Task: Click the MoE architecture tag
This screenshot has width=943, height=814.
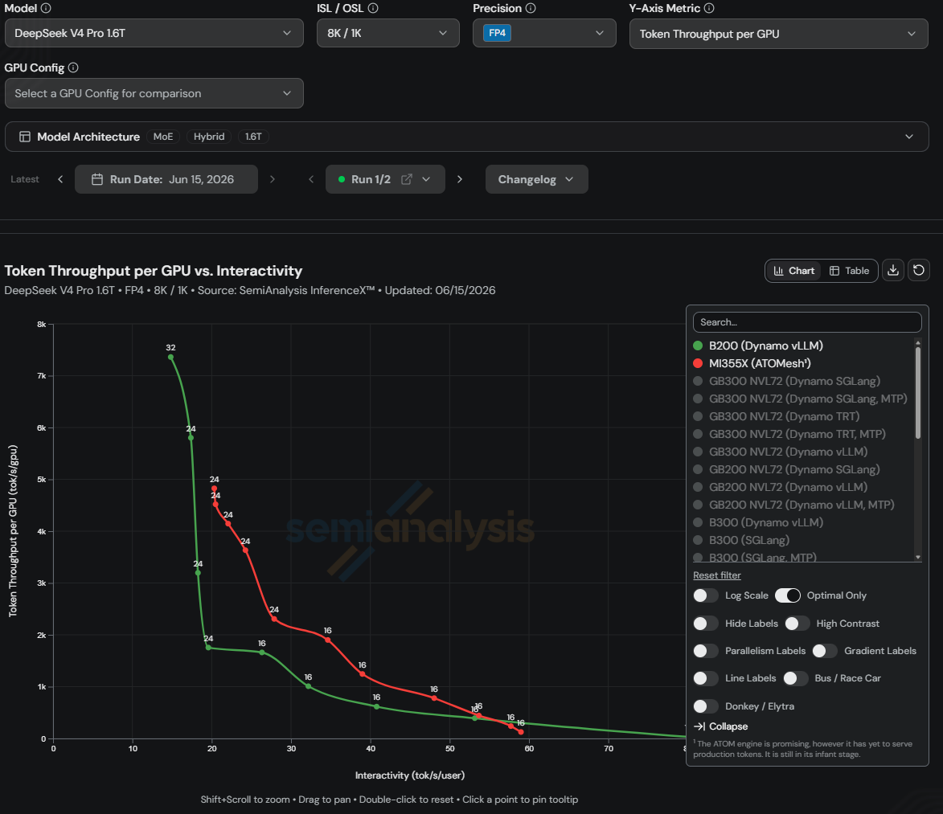Action: 163,137
